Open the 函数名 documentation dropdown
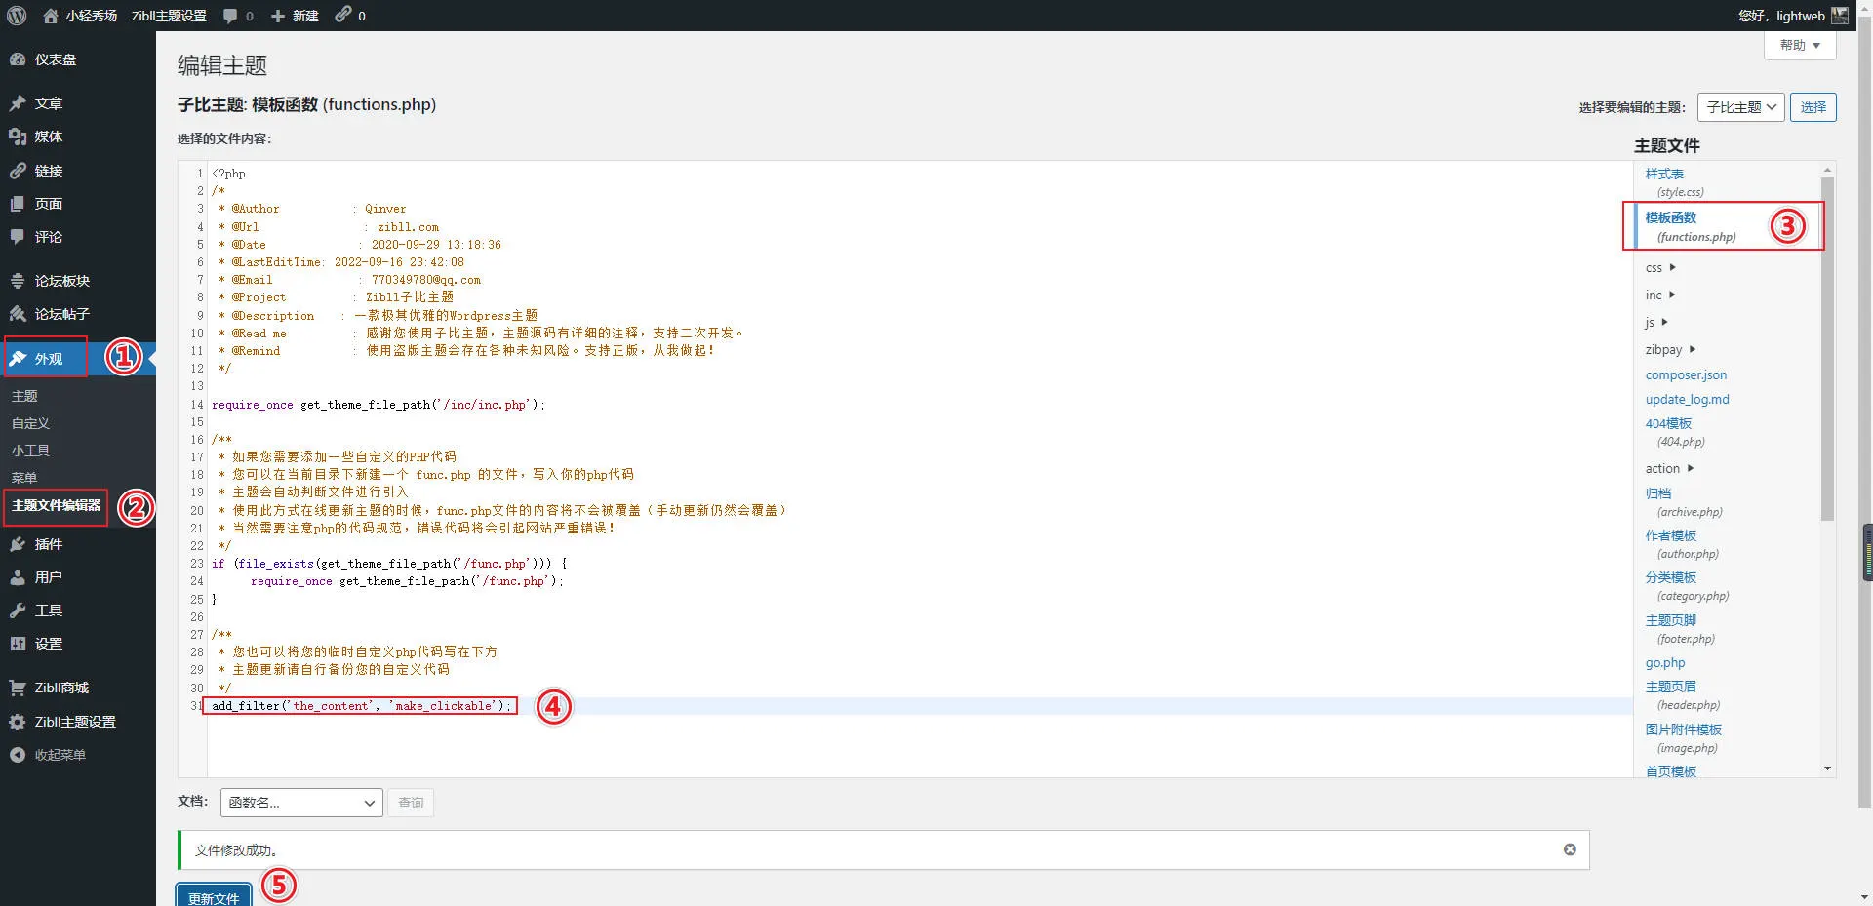1873x906 pixels. coord(300,803)
